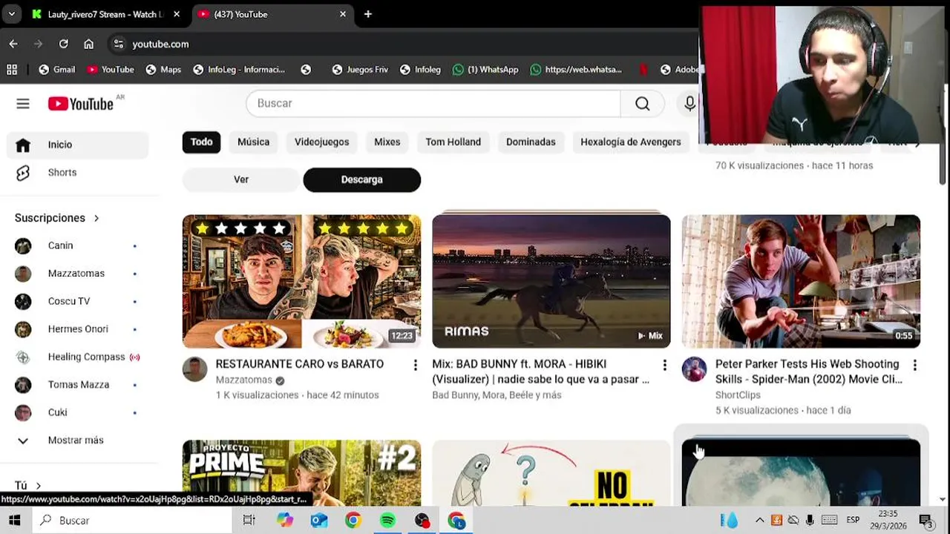
Task: Click the YouTube Buscar search field
Action: (x=433, y=104)
